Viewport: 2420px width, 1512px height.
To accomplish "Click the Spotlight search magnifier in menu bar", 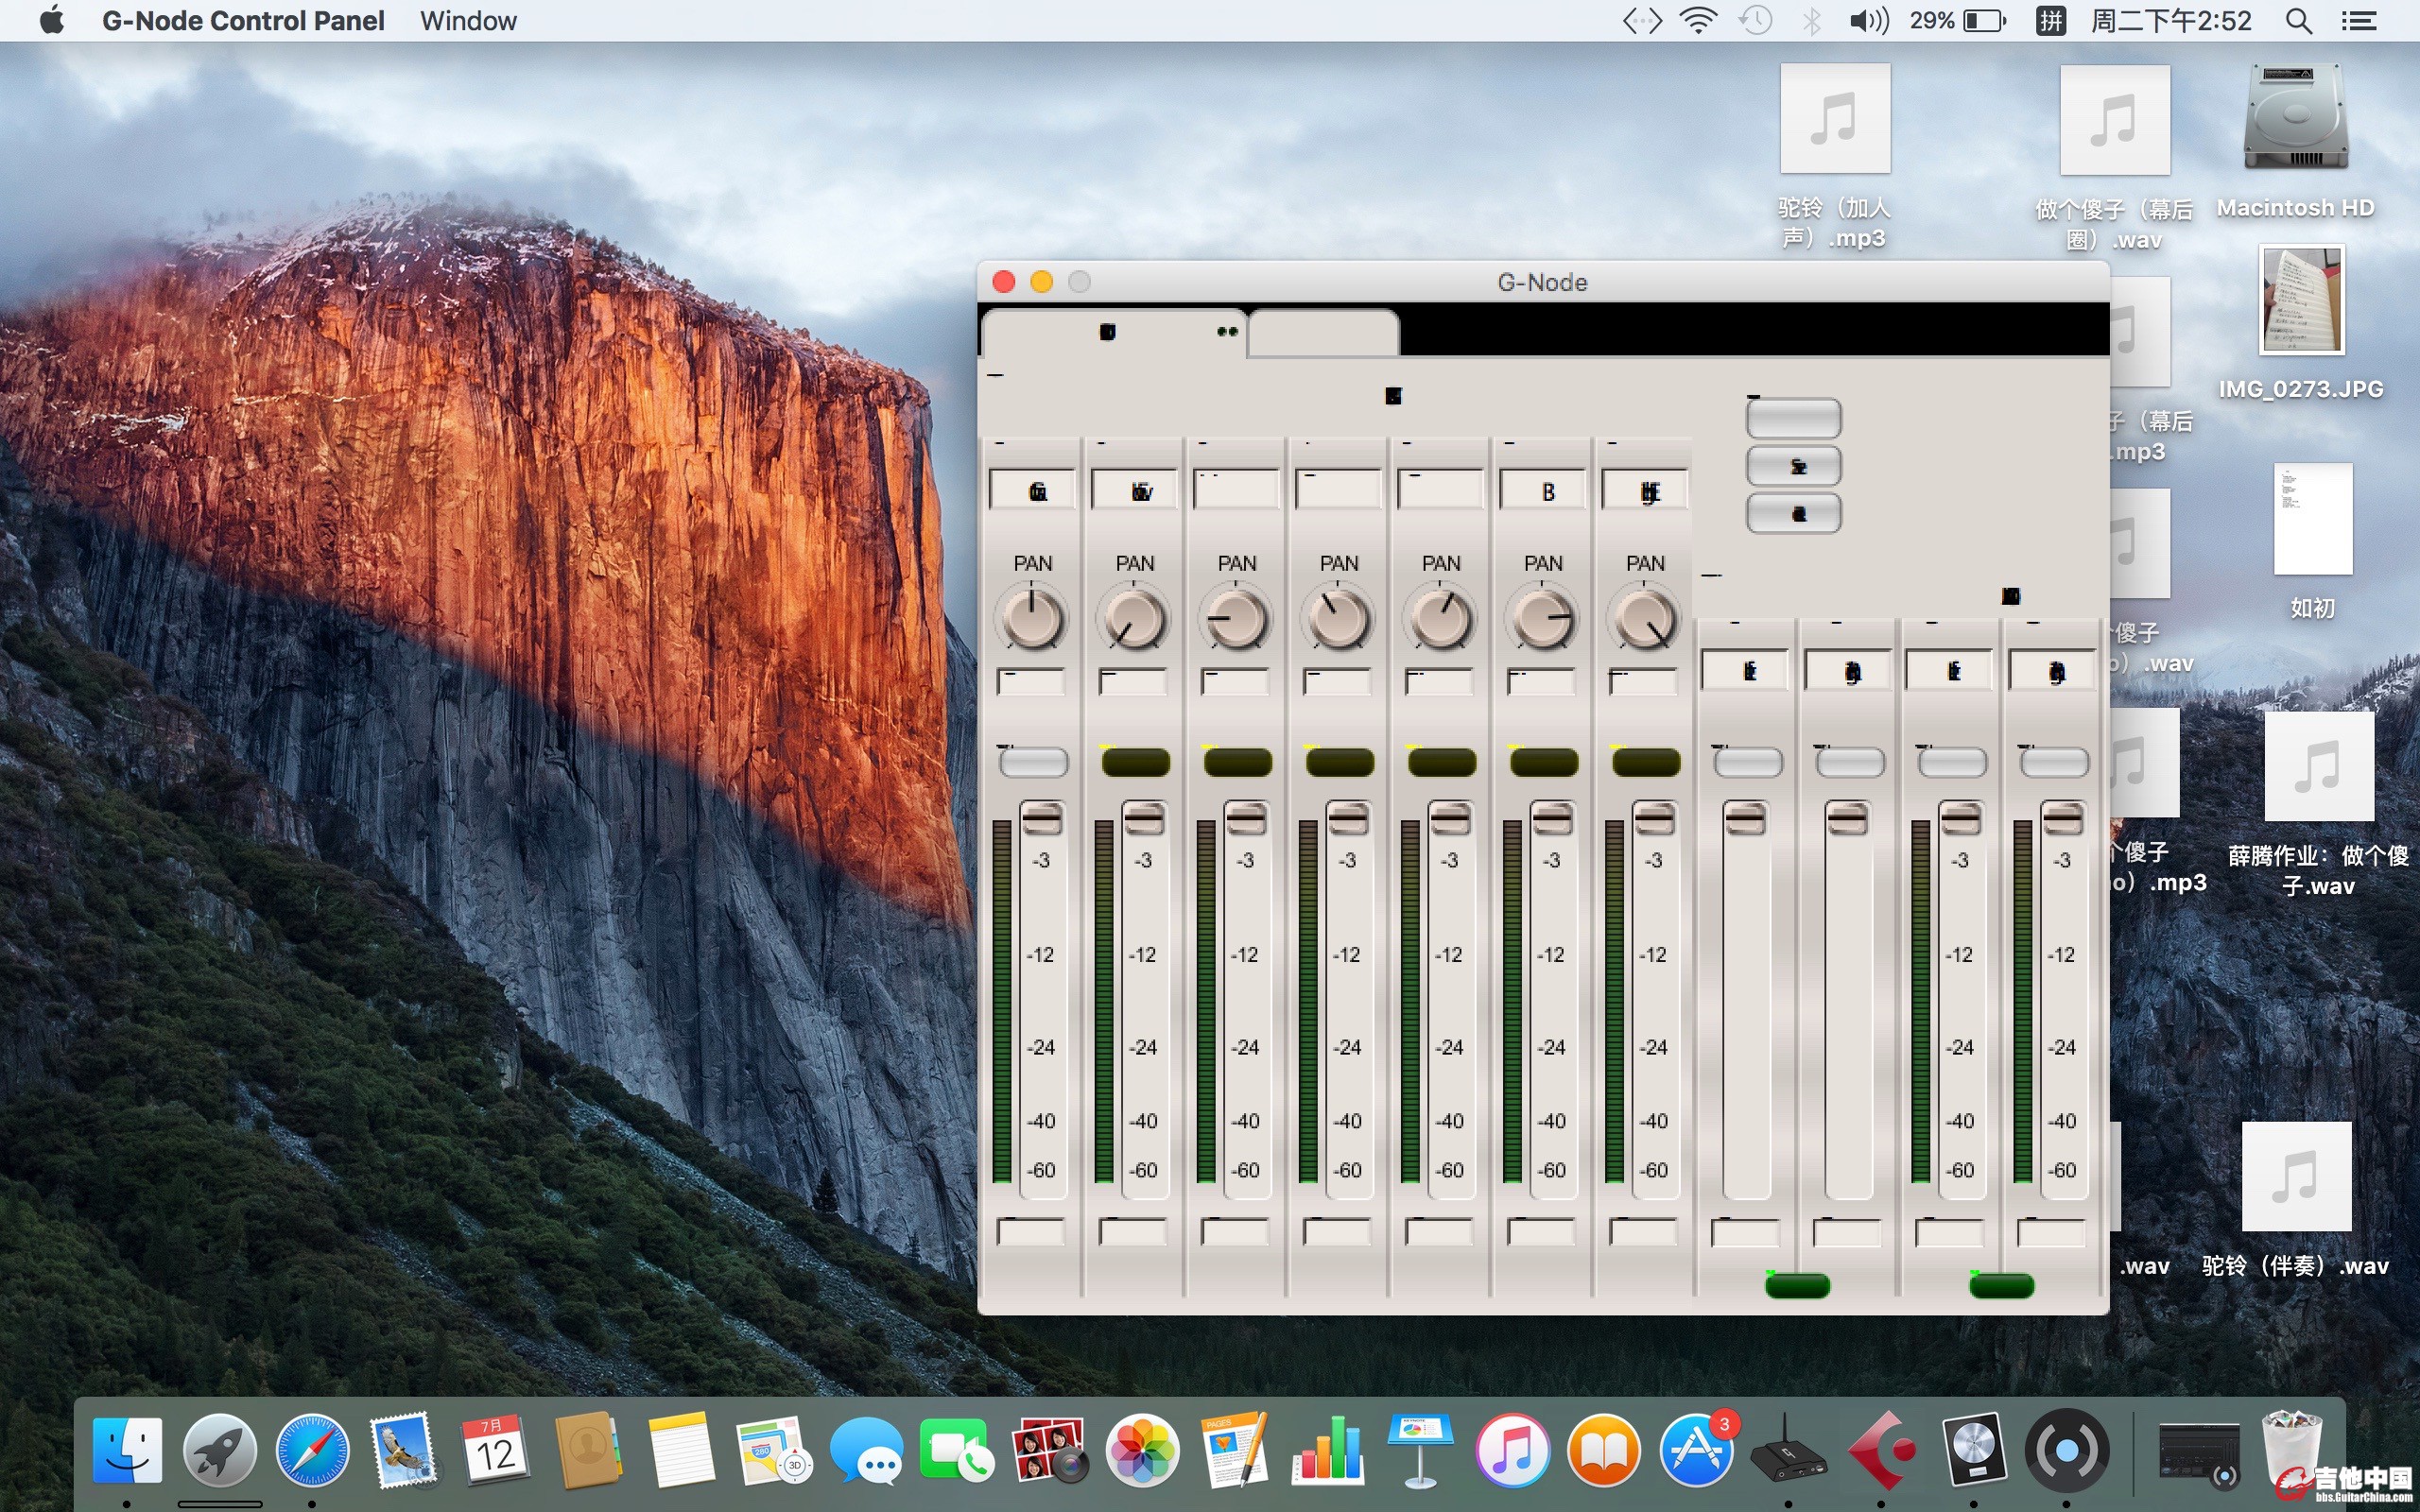I will (2299, 21).
